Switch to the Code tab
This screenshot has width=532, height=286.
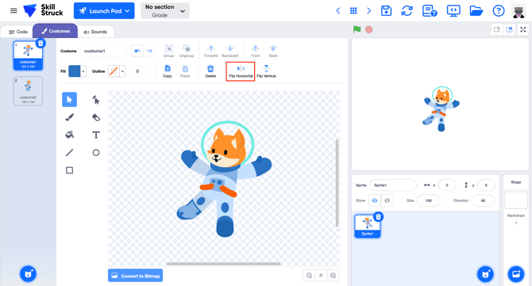[x=17, y=32]
